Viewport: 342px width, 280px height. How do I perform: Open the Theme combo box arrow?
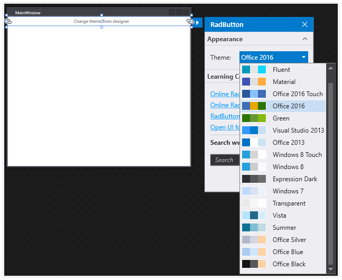point(303,57)
